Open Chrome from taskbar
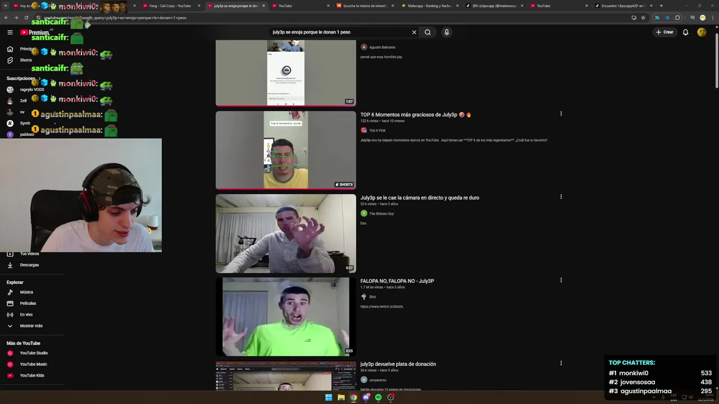Viewport: 719px width, 404px height. point(353,397)
